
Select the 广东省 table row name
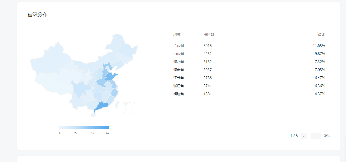point(179,46)
